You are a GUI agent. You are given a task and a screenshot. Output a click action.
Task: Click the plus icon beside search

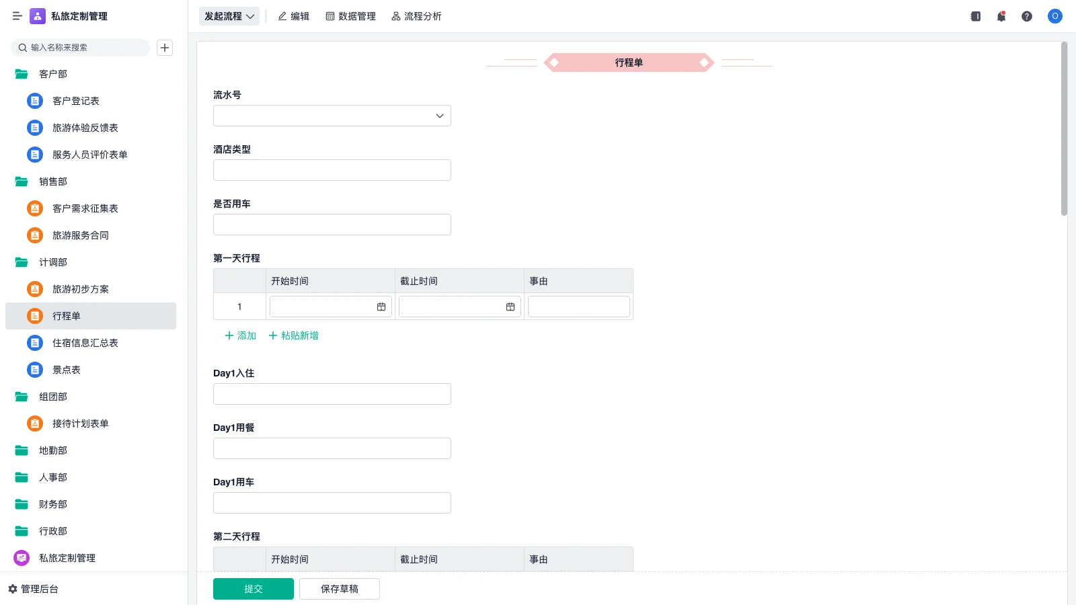click(165, 48)
